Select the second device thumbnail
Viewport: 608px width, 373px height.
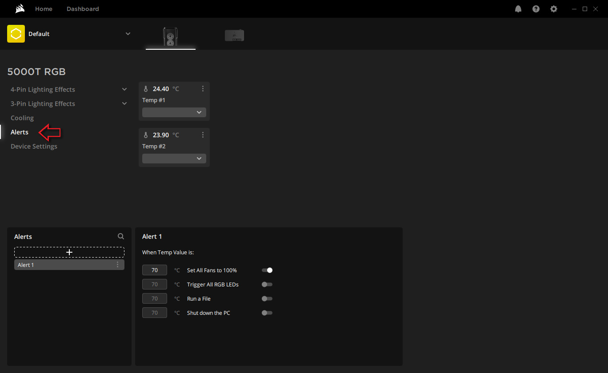pyautogui.click(x=234, y=36)
